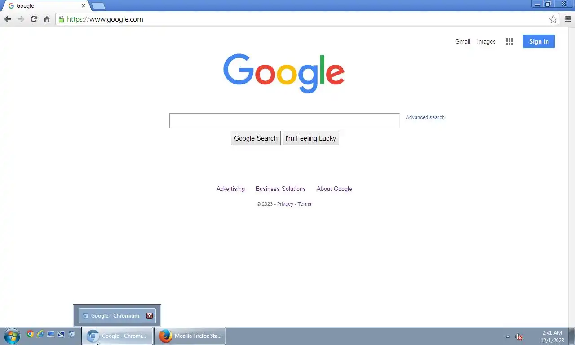Open the Privacy link
Image resolution: width=575 pixels, height=345 pixels.
coord(285,204)
